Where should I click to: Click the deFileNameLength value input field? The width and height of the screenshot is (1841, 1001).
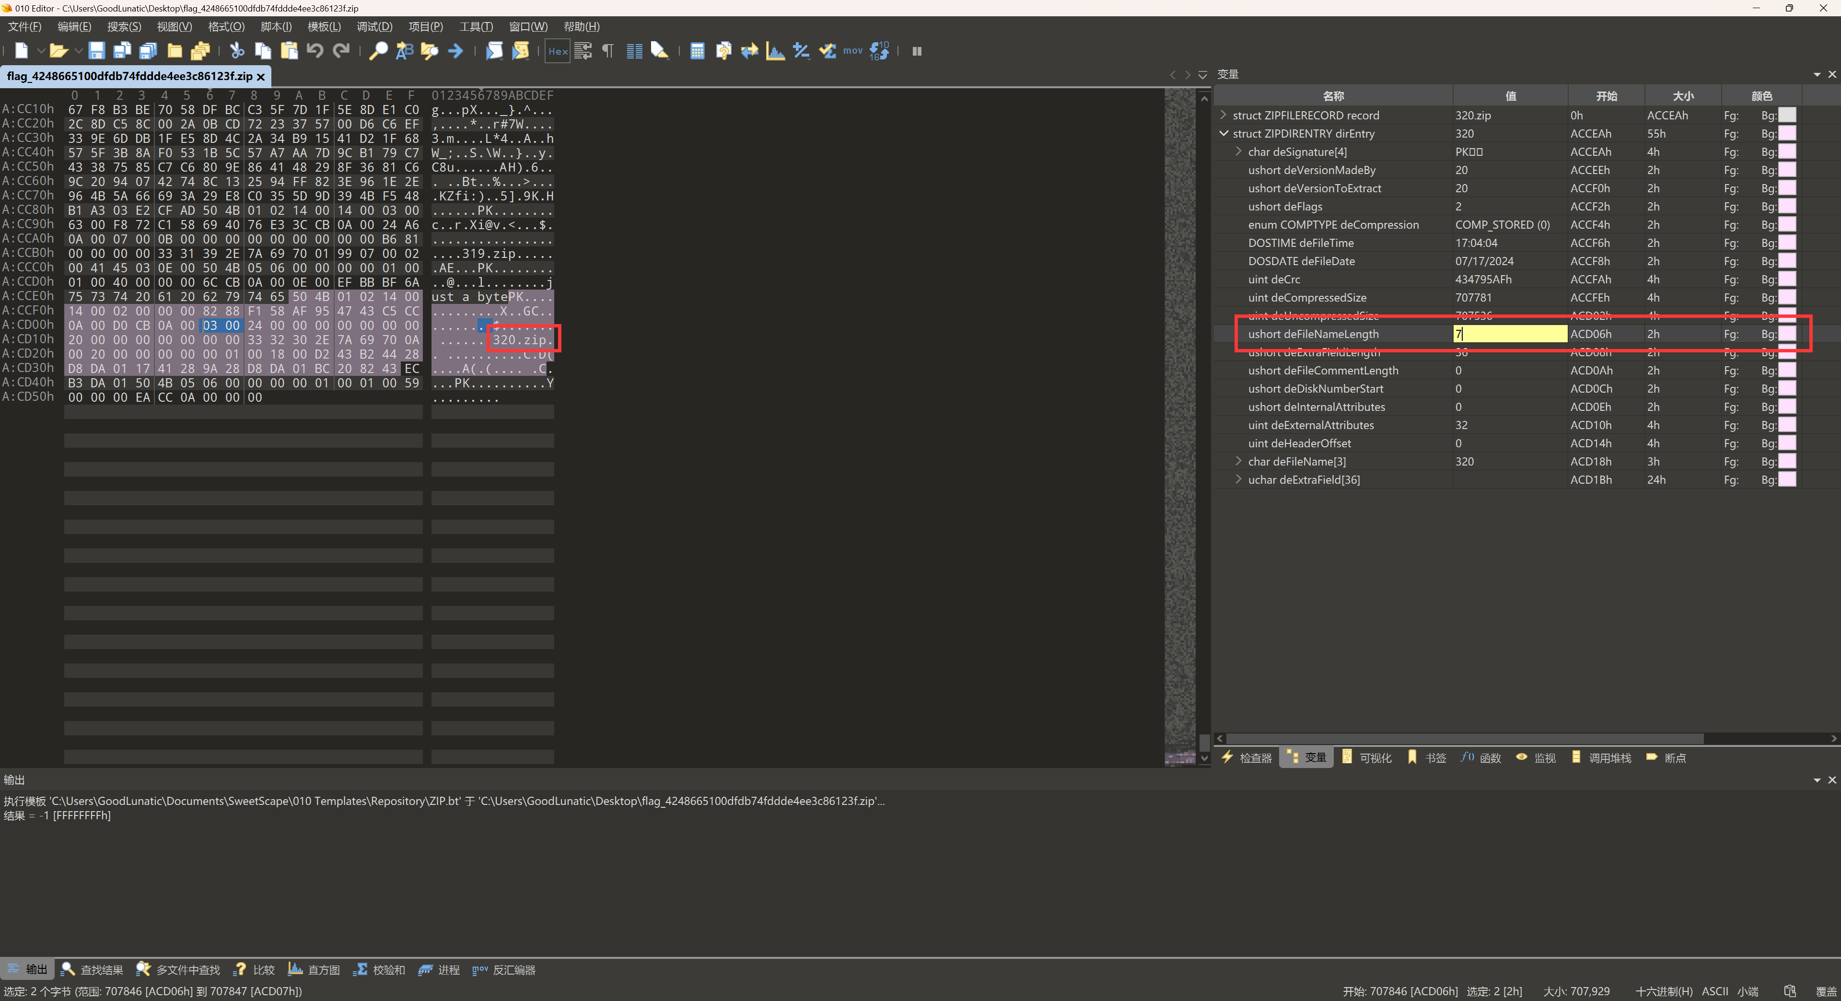[x=1510, y=334]
